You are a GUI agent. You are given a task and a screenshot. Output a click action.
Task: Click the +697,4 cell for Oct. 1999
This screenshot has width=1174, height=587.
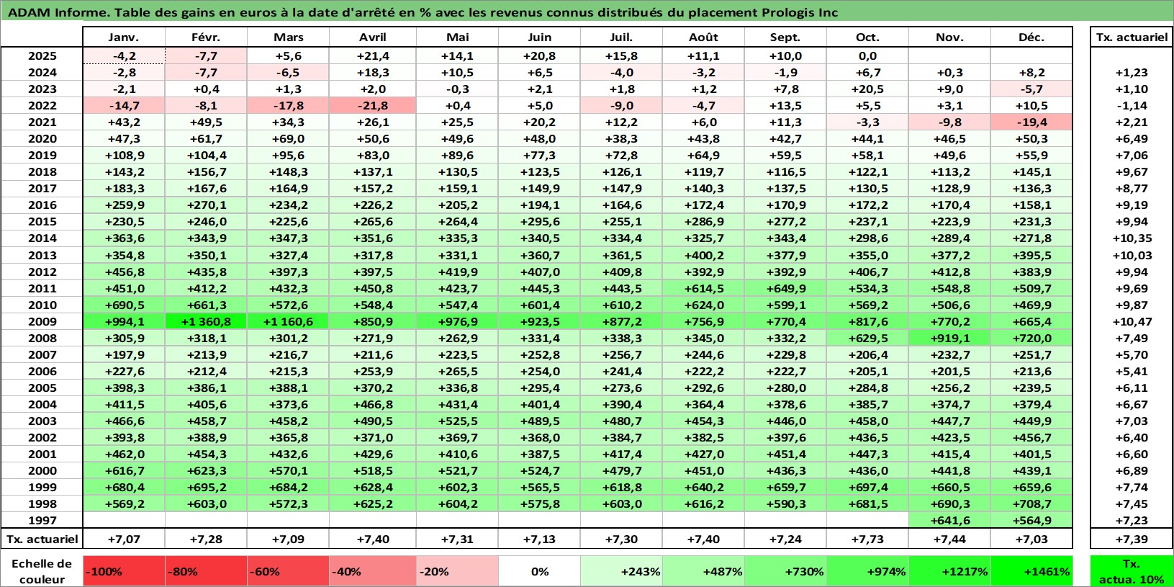[867, 488]
